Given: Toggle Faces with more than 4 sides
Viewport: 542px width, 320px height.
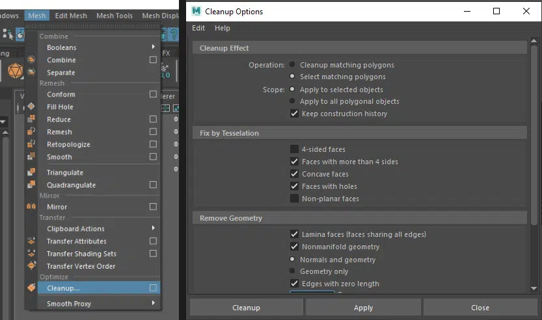Looking at the screenshot, I should pos(294,162).
